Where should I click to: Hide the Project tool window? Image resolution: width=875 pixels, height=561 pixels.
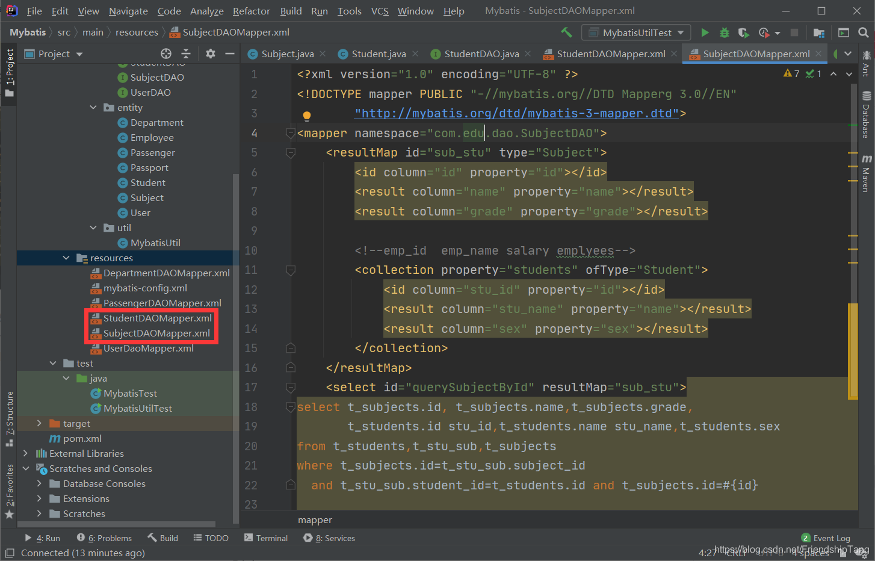[x=229, y=54]
